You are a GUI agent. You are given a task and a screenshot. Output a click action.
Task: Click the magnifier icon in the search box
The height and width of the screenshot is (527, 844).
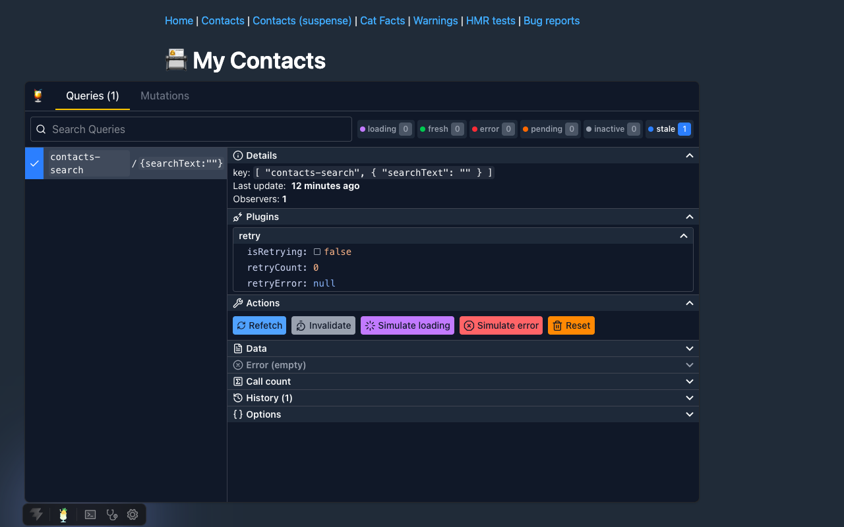(41, 129)
